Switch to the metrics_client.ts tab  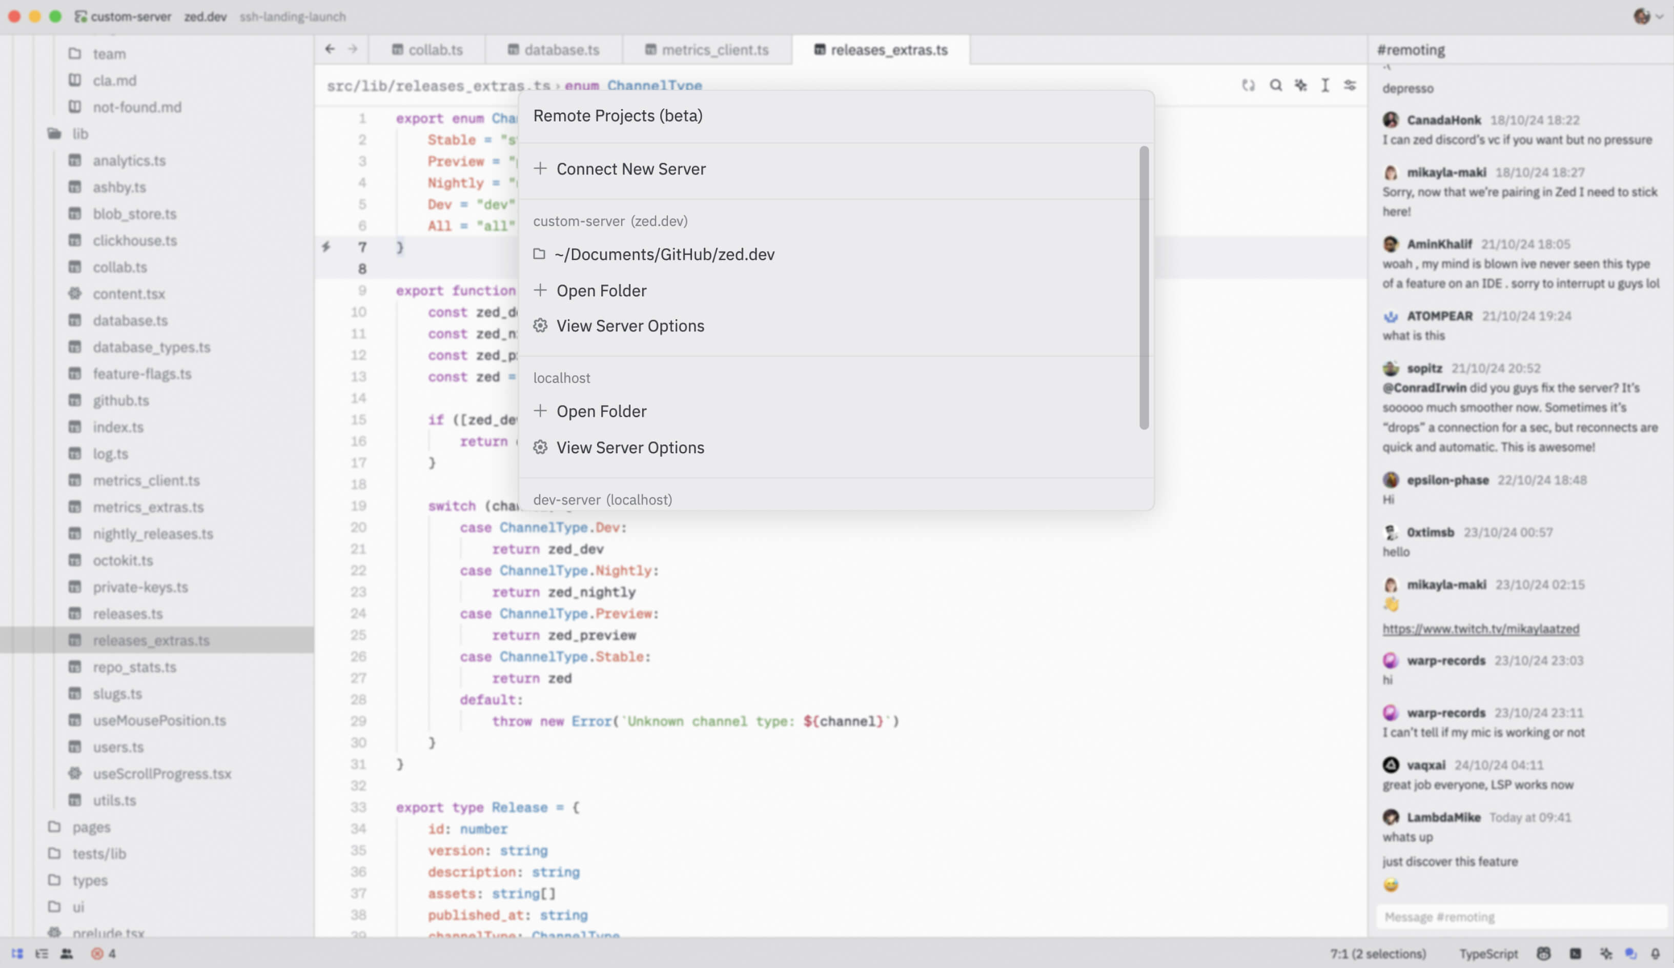pyautogui.click(x=707, y=50)
